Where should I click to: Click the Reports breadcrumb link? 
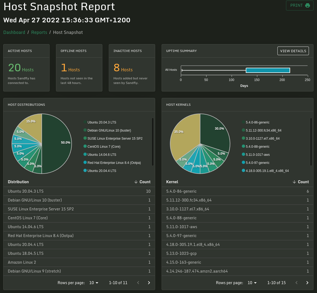pos(39,32)
